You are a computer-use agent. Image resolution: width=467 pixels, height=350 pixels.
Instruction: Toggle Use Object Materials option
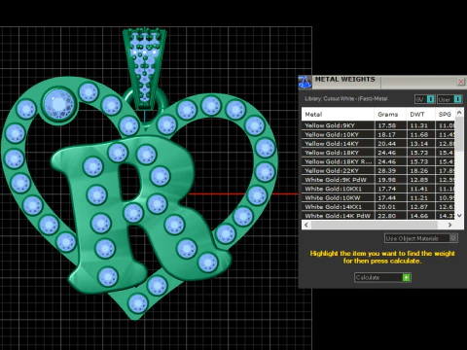[421, 238]
